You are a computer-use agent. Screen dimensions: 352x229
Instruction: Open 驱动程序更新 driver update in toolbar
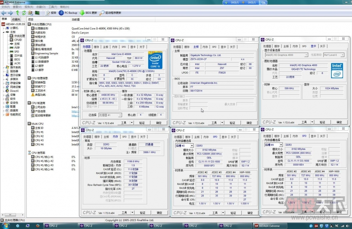(110, 13)
